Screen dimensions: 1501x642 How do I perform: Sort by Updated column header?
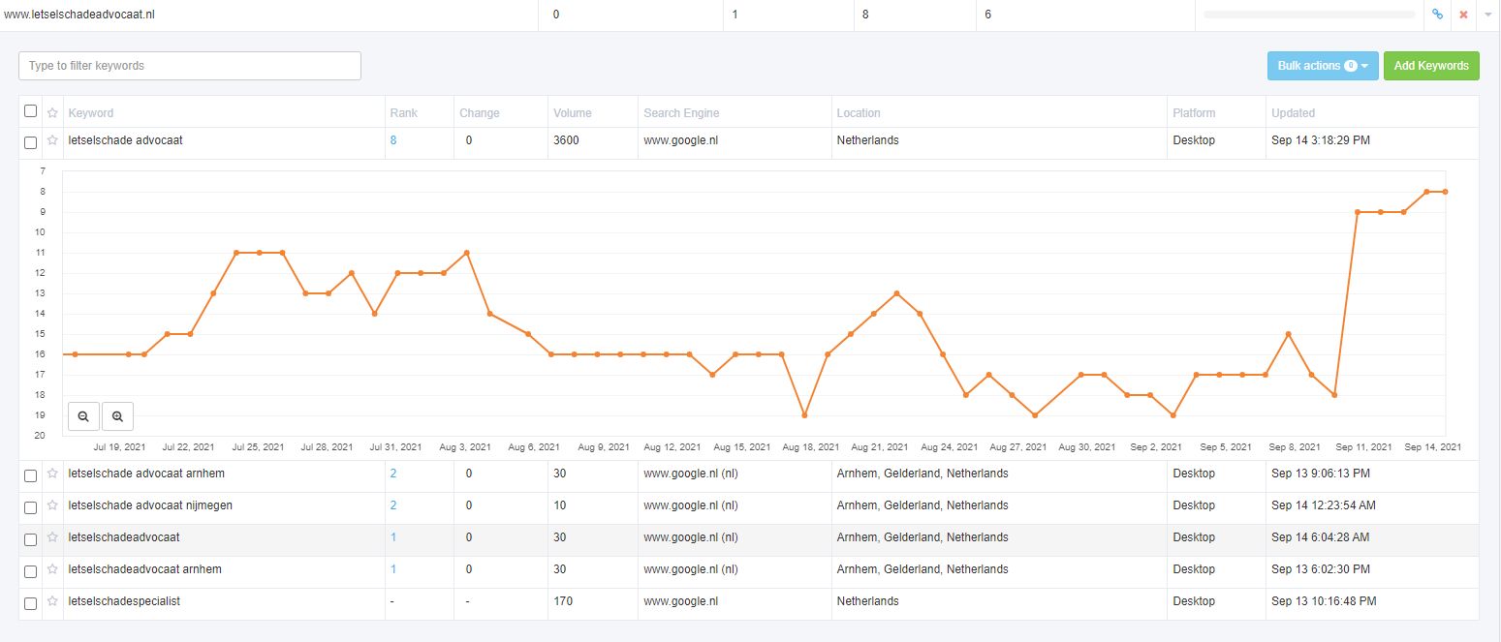[1293, 113]
